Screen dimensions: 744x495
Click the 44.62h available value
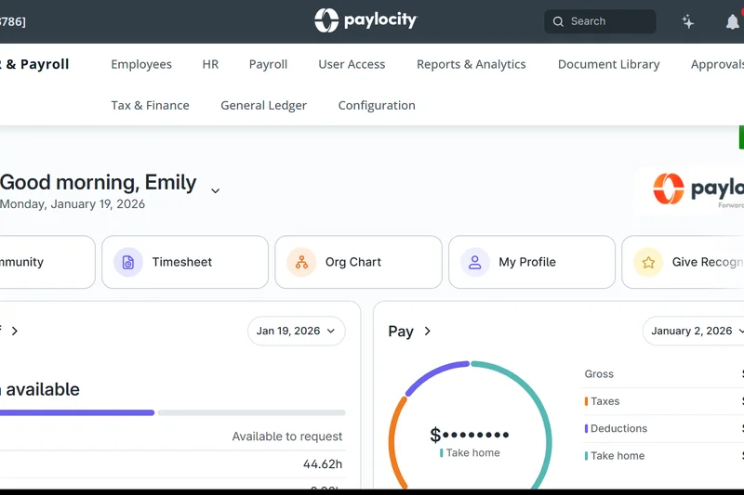[x=323, y=463]
